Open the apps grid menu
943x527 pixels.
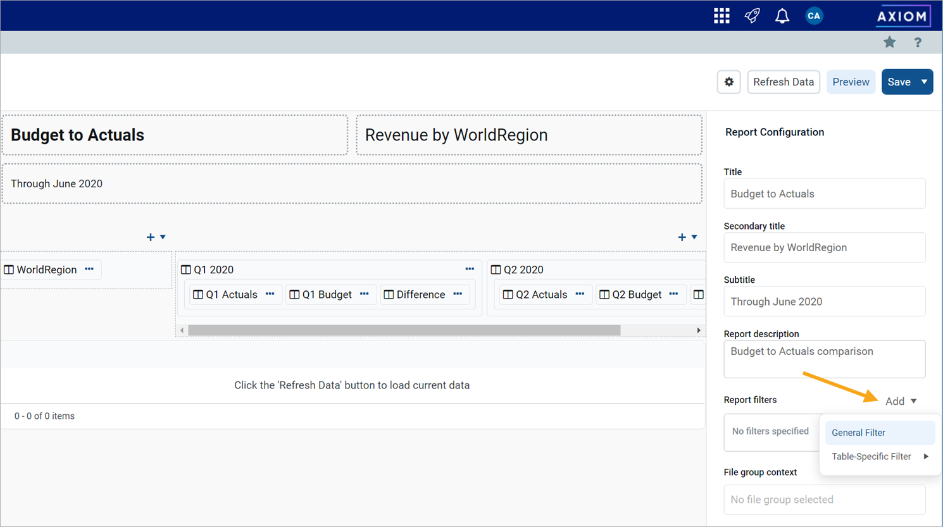pos(721,16)
